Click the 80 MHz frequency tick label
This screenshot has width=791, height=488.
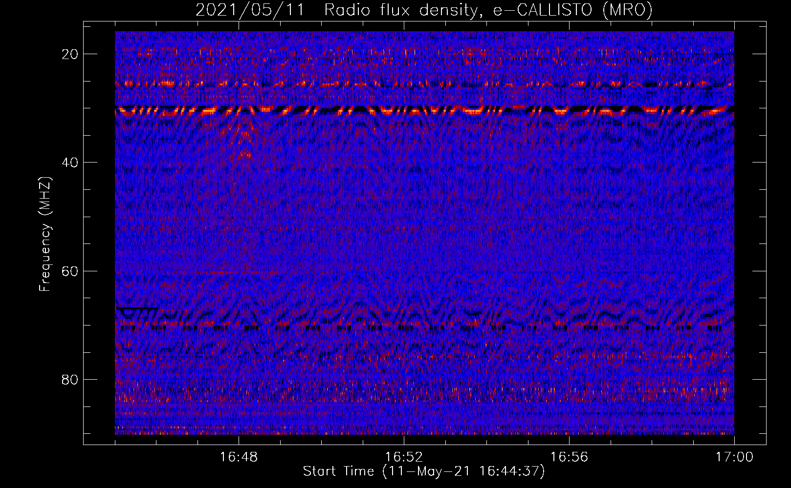(x=70, y=379)
